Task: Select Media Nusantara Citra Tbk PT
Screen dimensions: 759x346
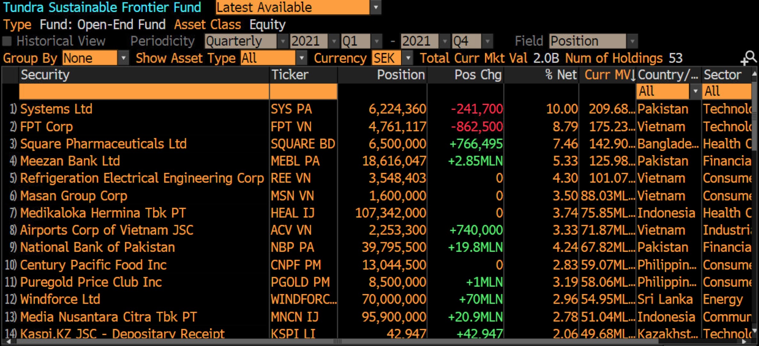Action: (108, 317)
